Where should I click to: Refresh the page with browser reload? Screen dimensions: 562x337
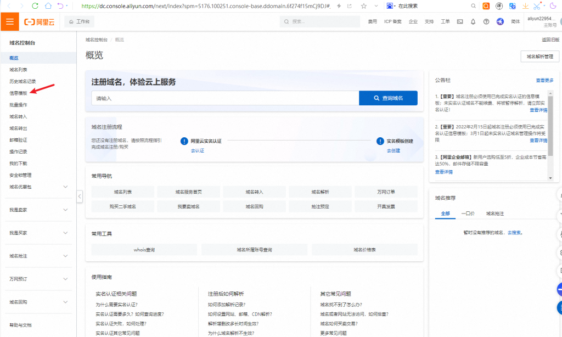tap(35, 6)
